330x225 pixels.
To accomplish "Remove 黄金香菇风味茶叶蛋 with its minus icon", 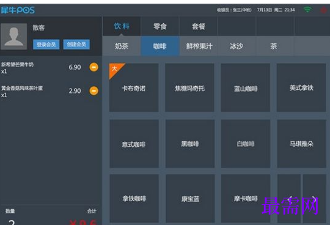I will (x=94, y=91).
